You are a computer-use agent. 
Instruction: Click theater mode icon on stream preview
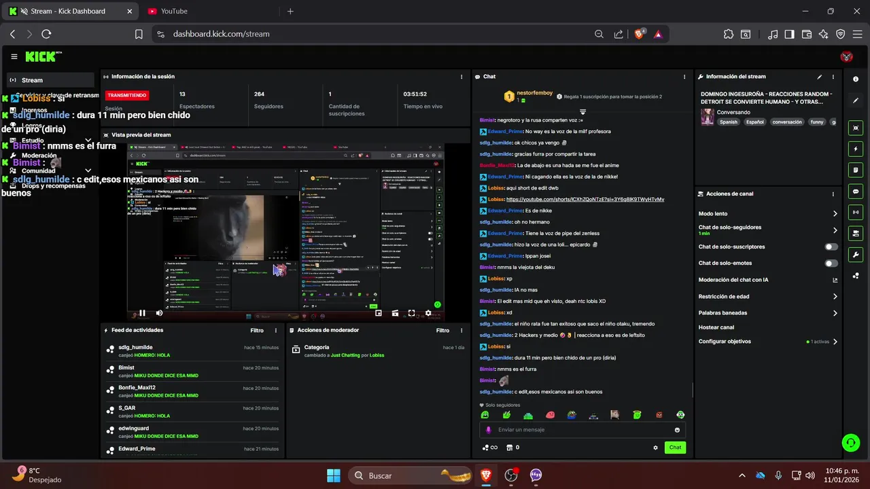point(395,313)
